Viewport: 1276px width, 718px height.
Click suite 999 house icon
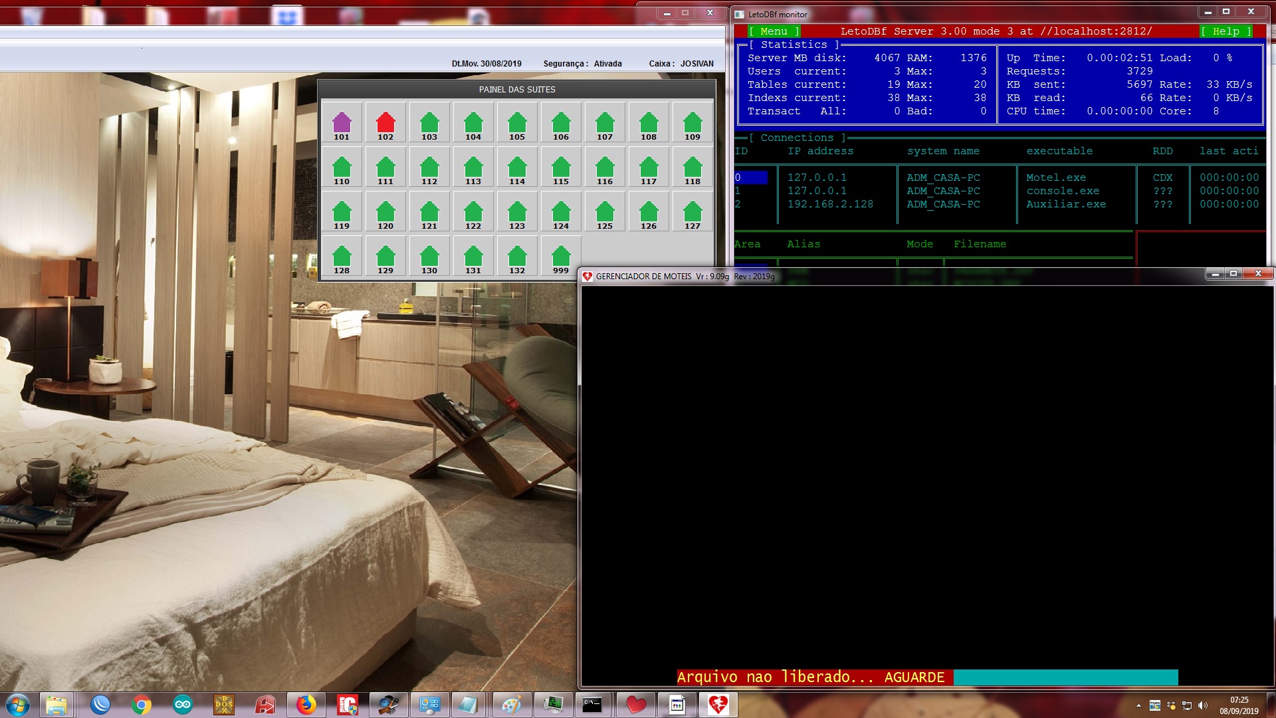pos(561,257)
